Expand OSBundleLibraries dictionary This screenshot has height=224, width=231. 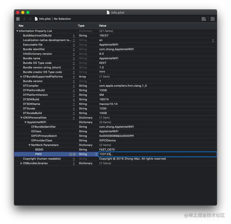click(x=21, y=163)
